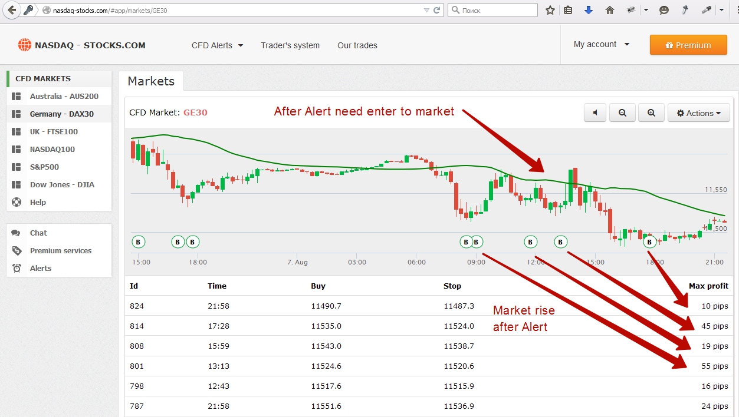Screen dimensions: 739x417
Task: Reload the page in address bar
Action: click(x=437, y=10)
